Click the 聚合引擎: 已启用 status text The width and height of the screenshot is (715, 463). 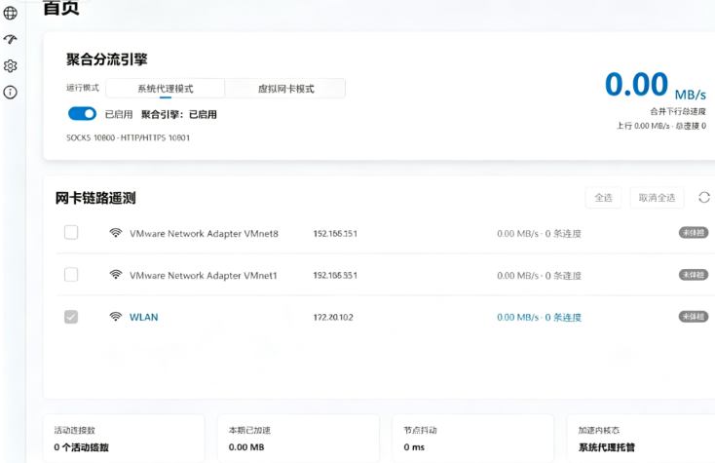click(179, 114)
